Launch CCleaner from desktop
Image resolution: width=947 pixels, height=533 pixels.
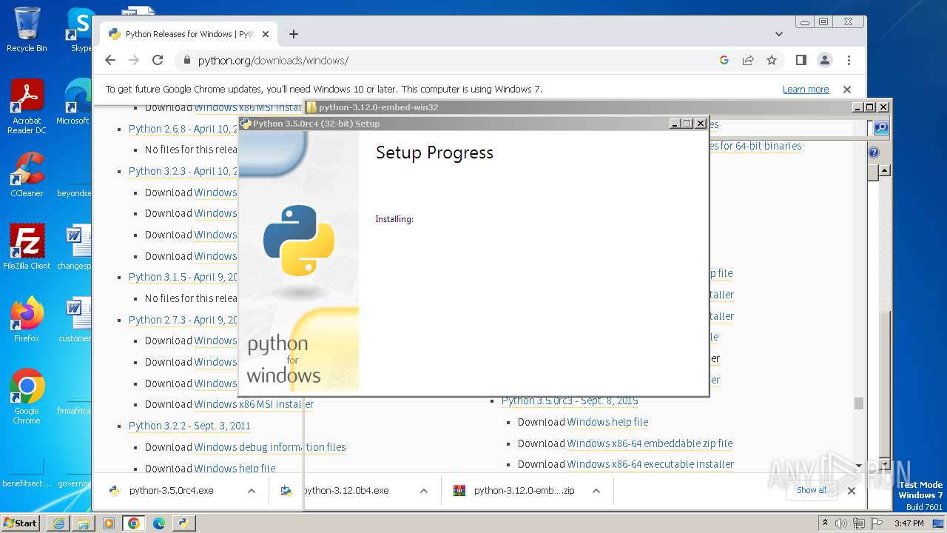(27, 175)
